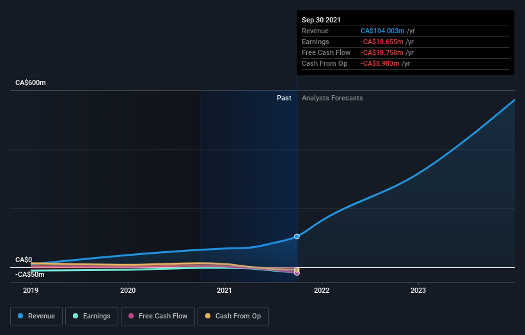Click the -CA$50m y-axis label

click(x=30, y=274)
